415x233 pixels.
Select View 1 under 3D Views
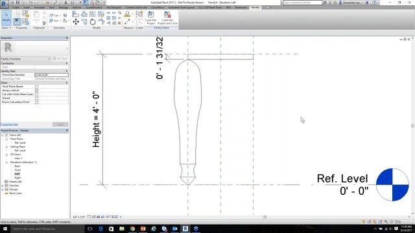coord(18,158)
